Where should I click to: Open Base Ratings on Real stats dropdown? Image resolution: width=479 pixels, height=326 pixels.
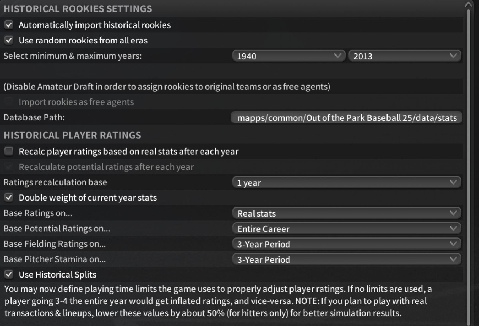346,213
